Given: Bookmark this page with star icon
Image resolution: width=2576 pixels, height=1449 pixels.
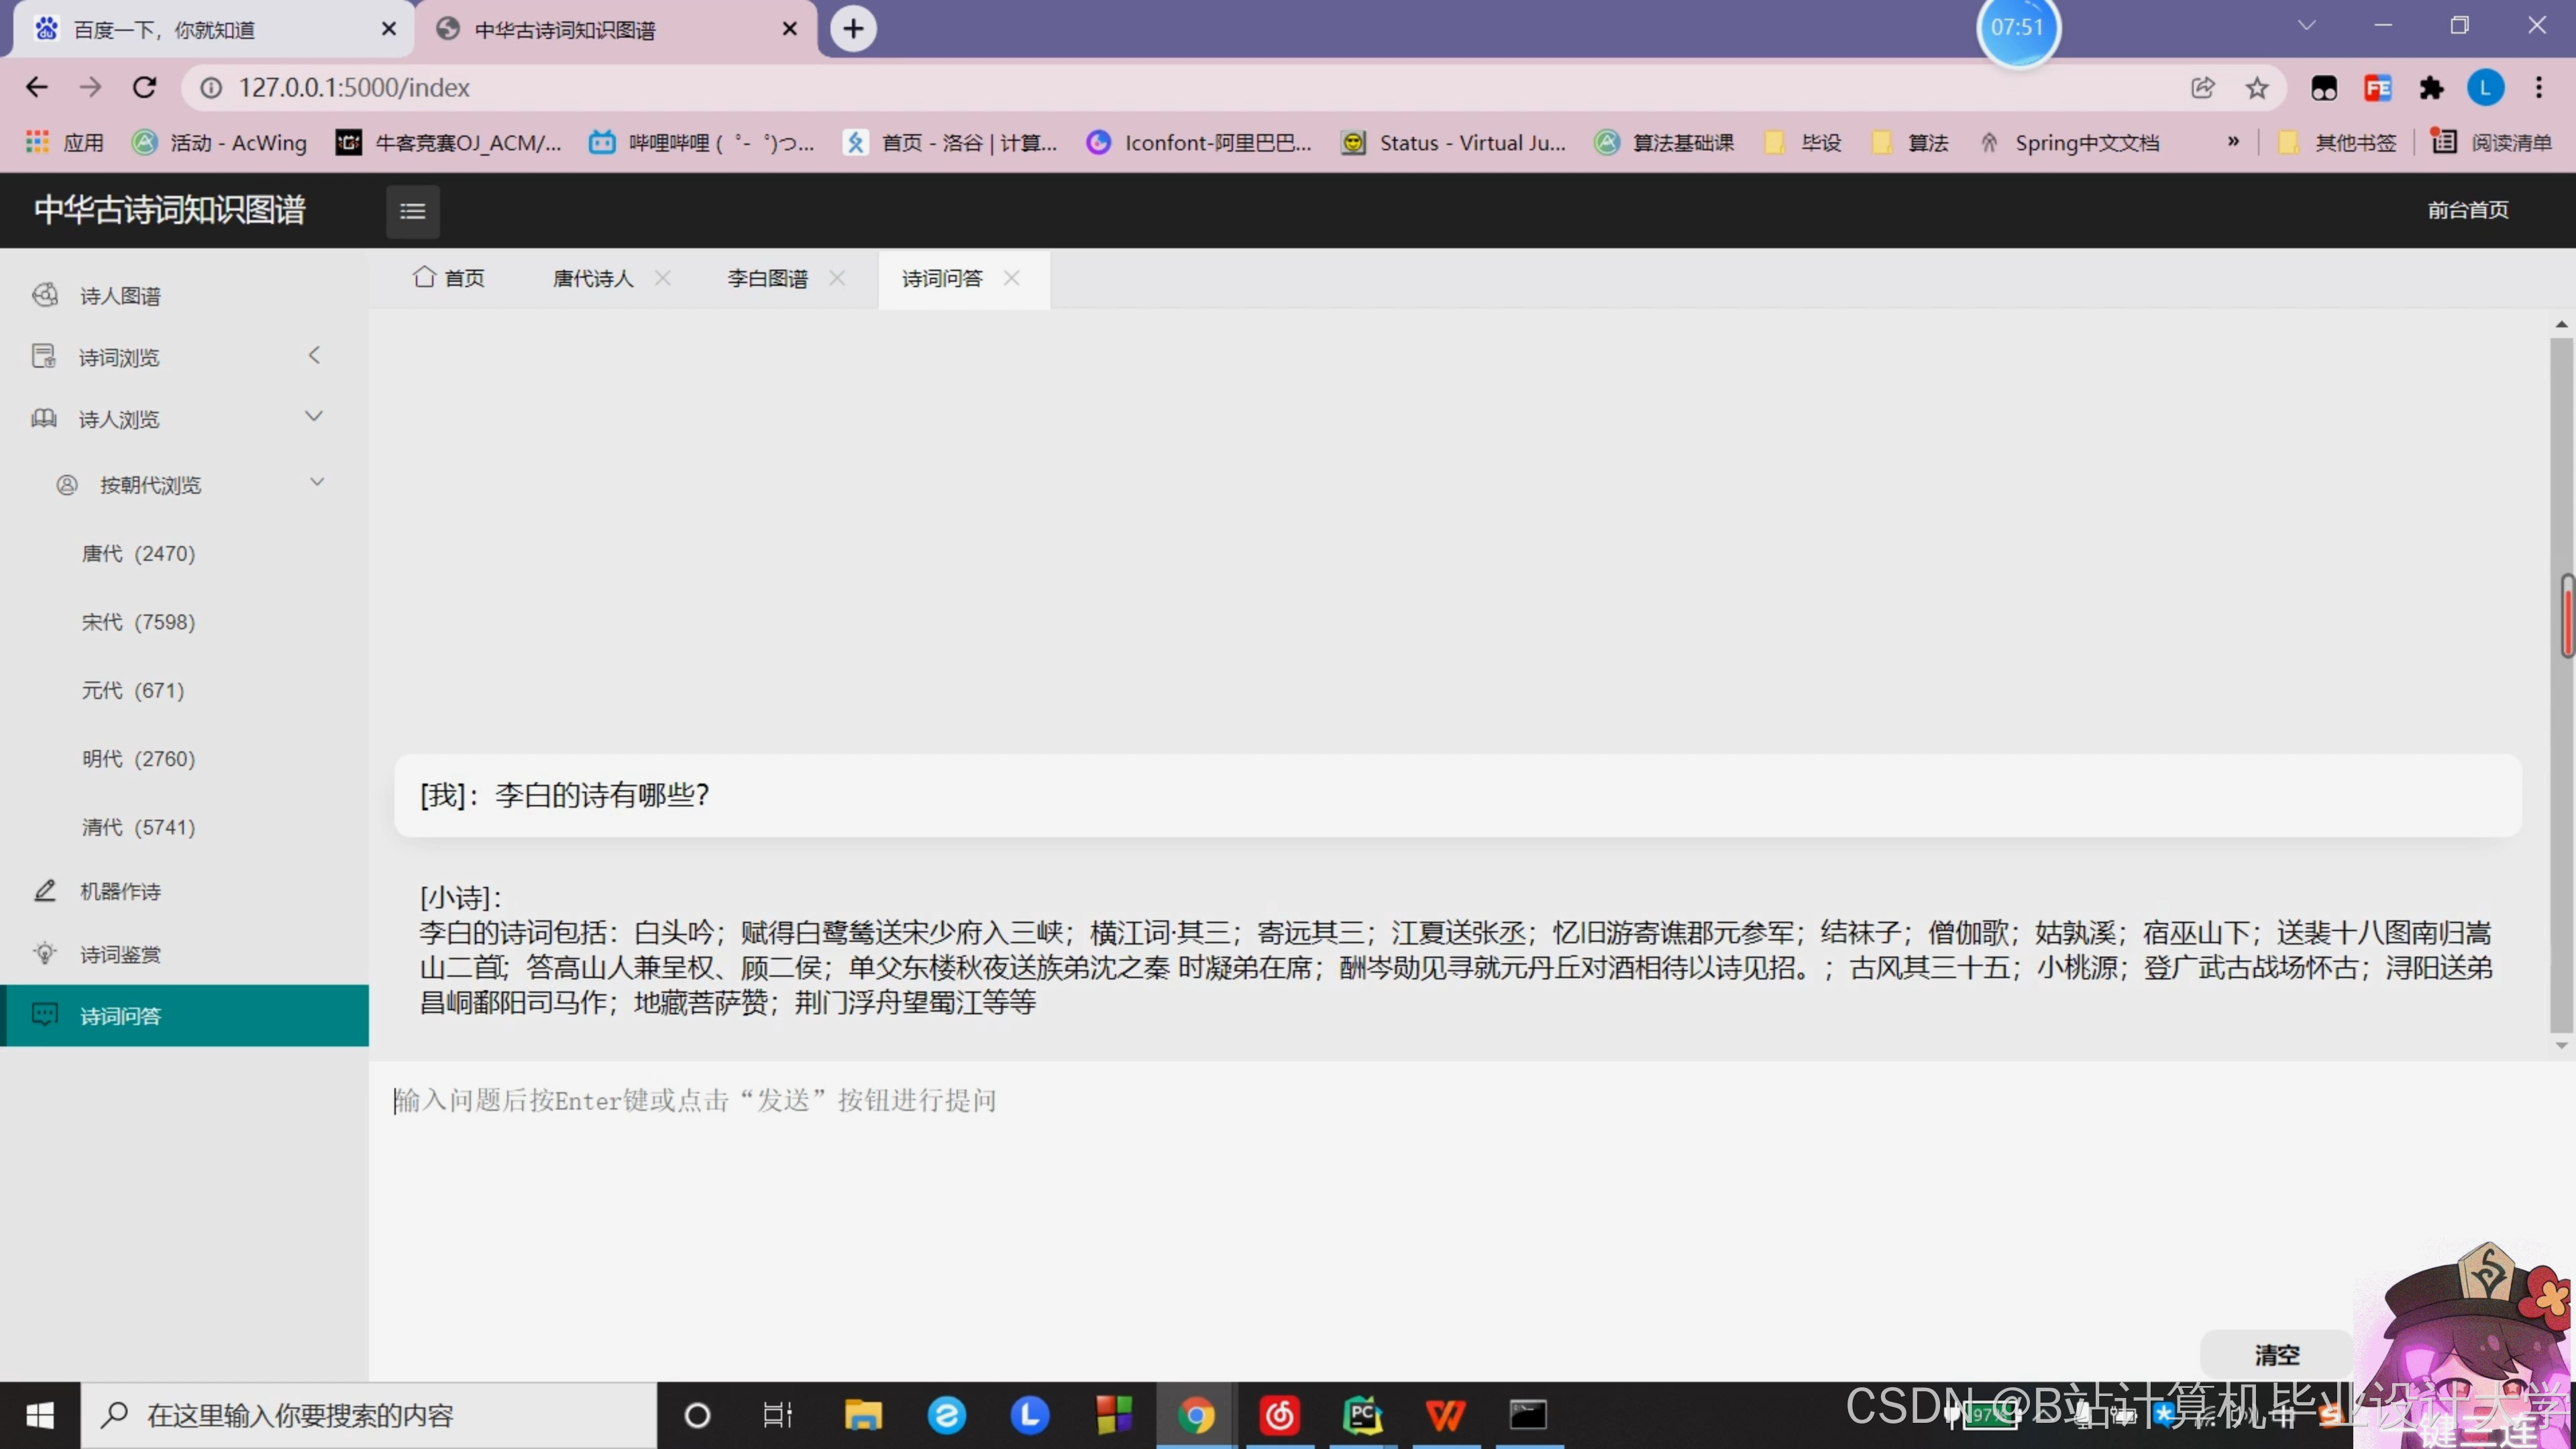Looking at the screenshot, I should click(x=2256, y=88).
